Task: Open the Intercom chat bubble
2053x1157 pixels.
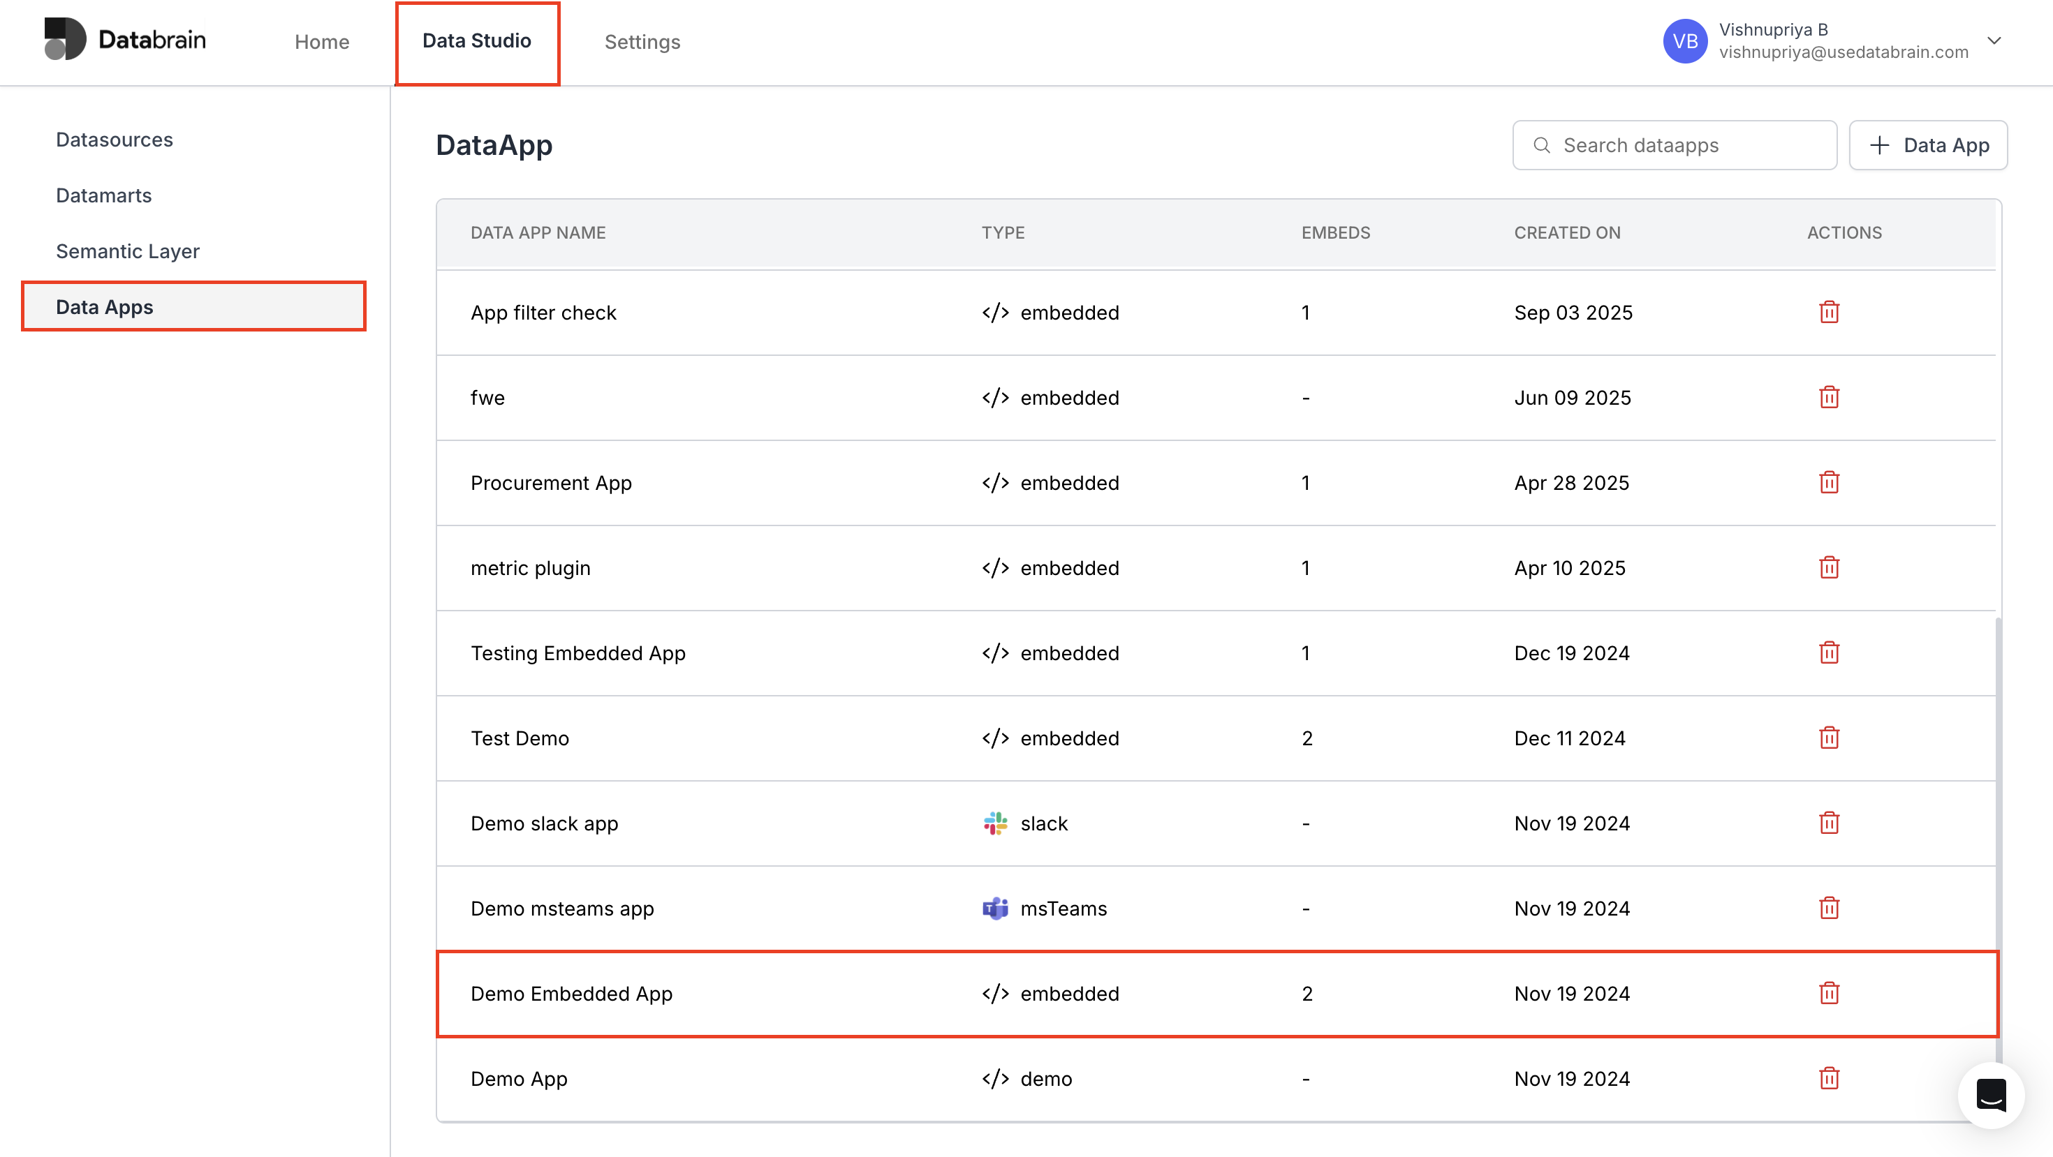Action: point(1990,1094)
